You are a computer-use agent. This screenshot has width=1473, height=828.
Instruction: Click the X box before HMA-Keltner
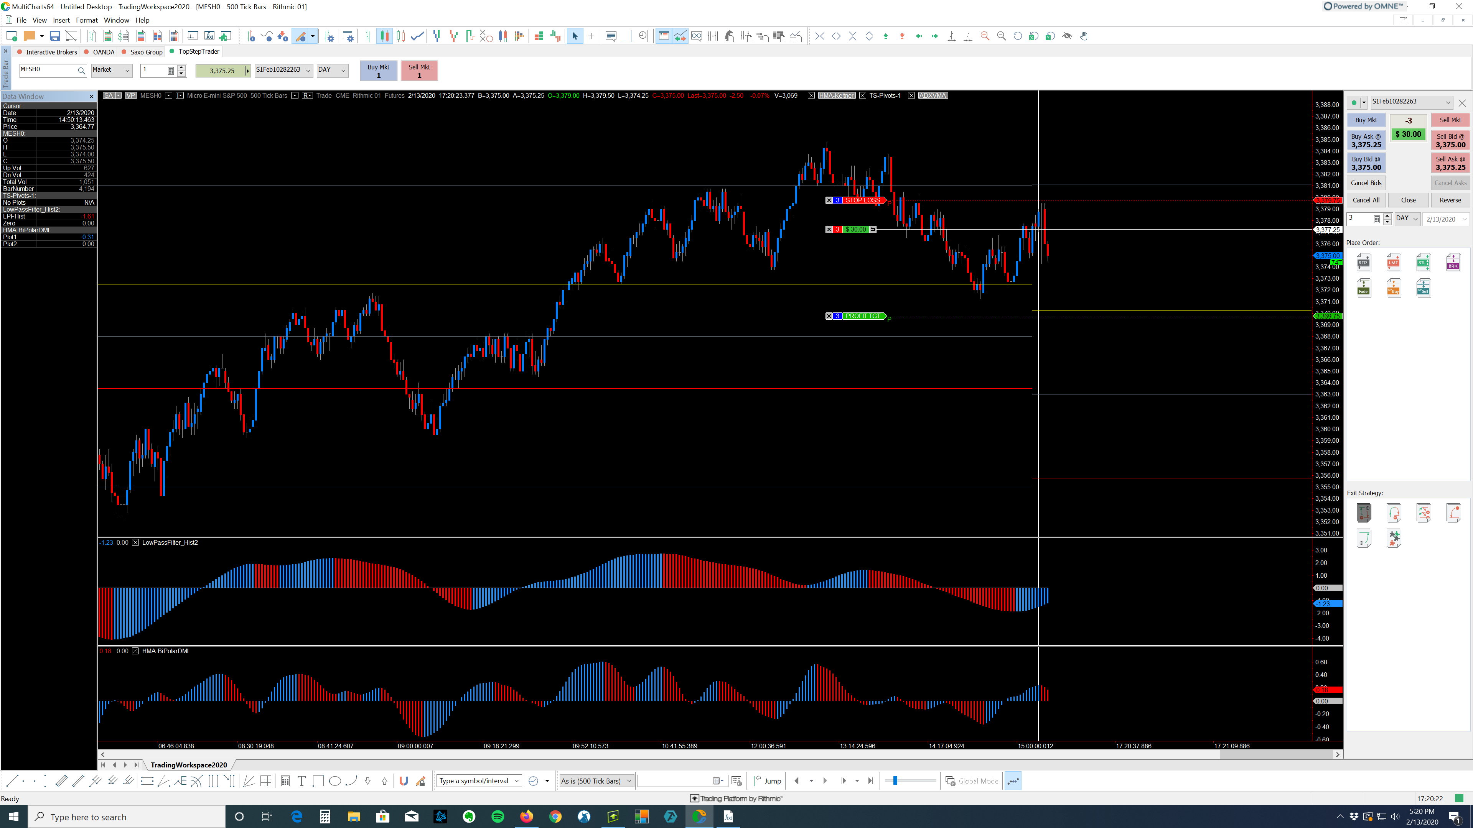click(x=811, y=95)
